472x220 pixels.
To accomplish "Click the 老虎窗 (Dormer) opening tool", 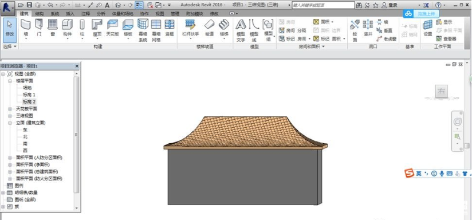I will (x=387, y=39).
